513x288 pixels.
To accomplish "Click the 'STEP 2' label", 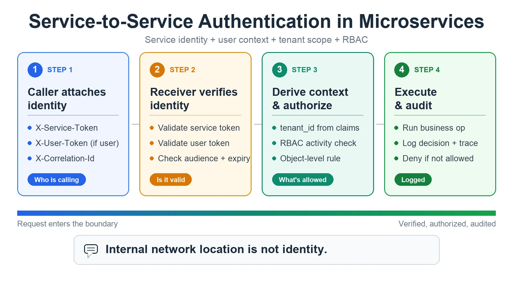I will point(182,70).
